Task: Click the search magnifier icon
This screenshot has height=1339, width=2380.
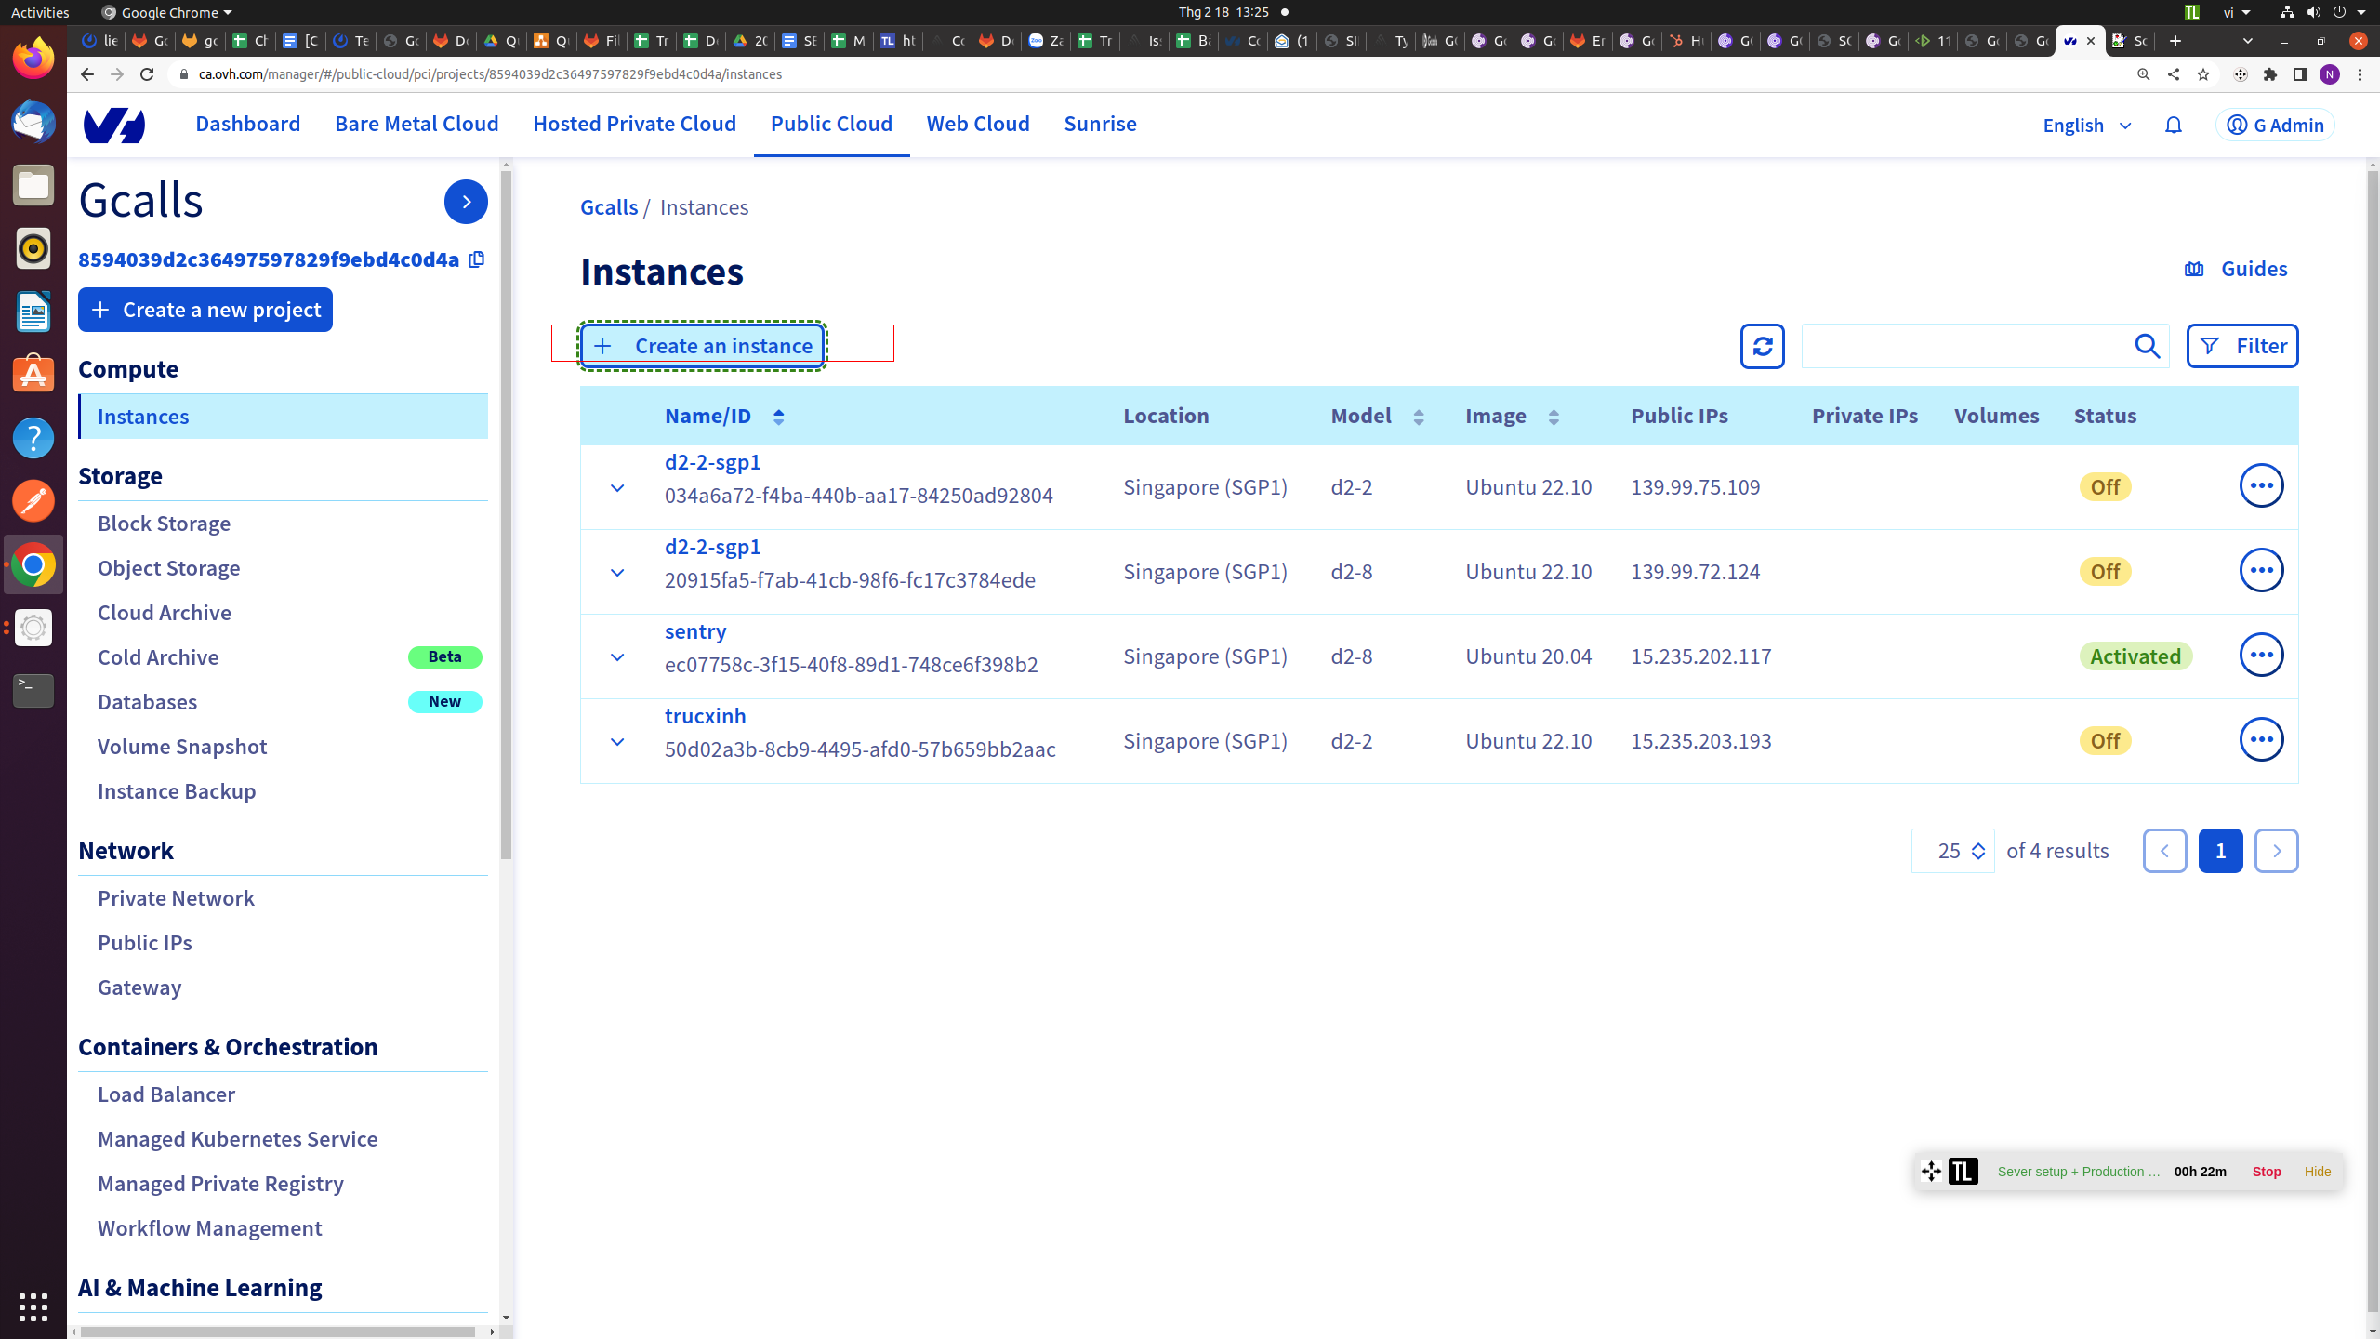Action: [2147, 346]
